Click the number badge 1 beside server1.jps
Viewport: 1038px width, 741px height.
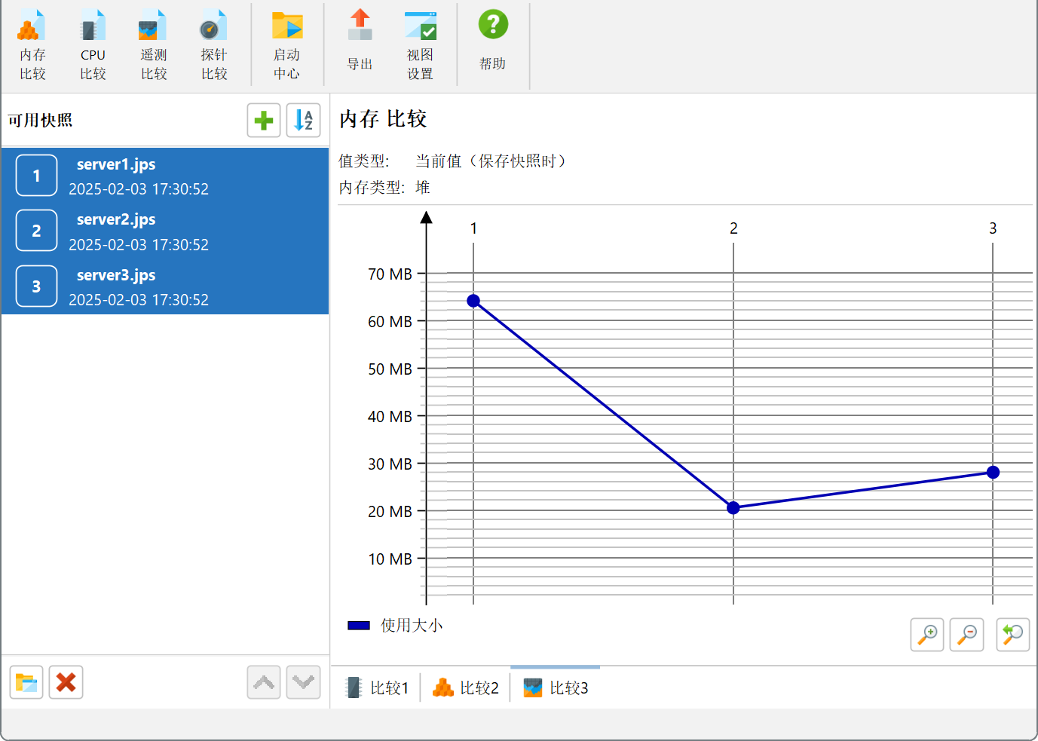pos(36,176)
